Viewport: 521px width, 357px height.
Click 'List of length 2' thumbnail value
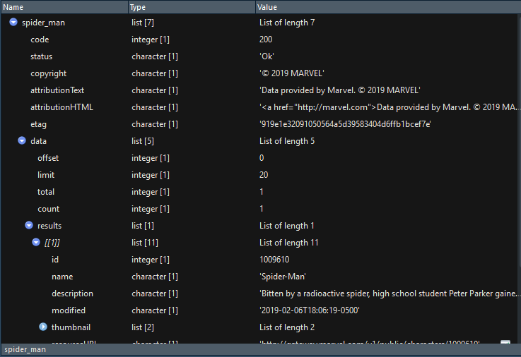click(287, 327)
